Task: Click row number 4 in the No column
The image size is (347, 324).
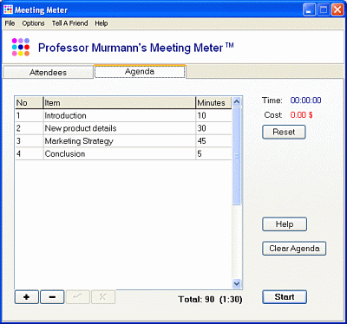Action: (29, 153)
